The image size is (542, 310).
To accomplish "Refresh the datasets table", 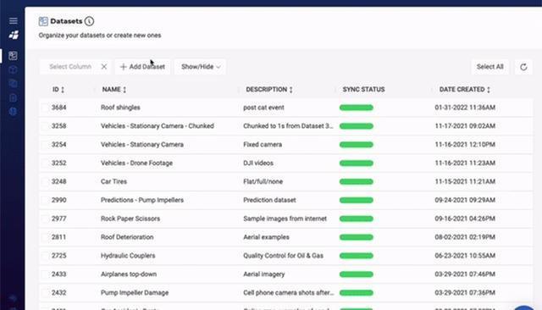I will point(523,67).
